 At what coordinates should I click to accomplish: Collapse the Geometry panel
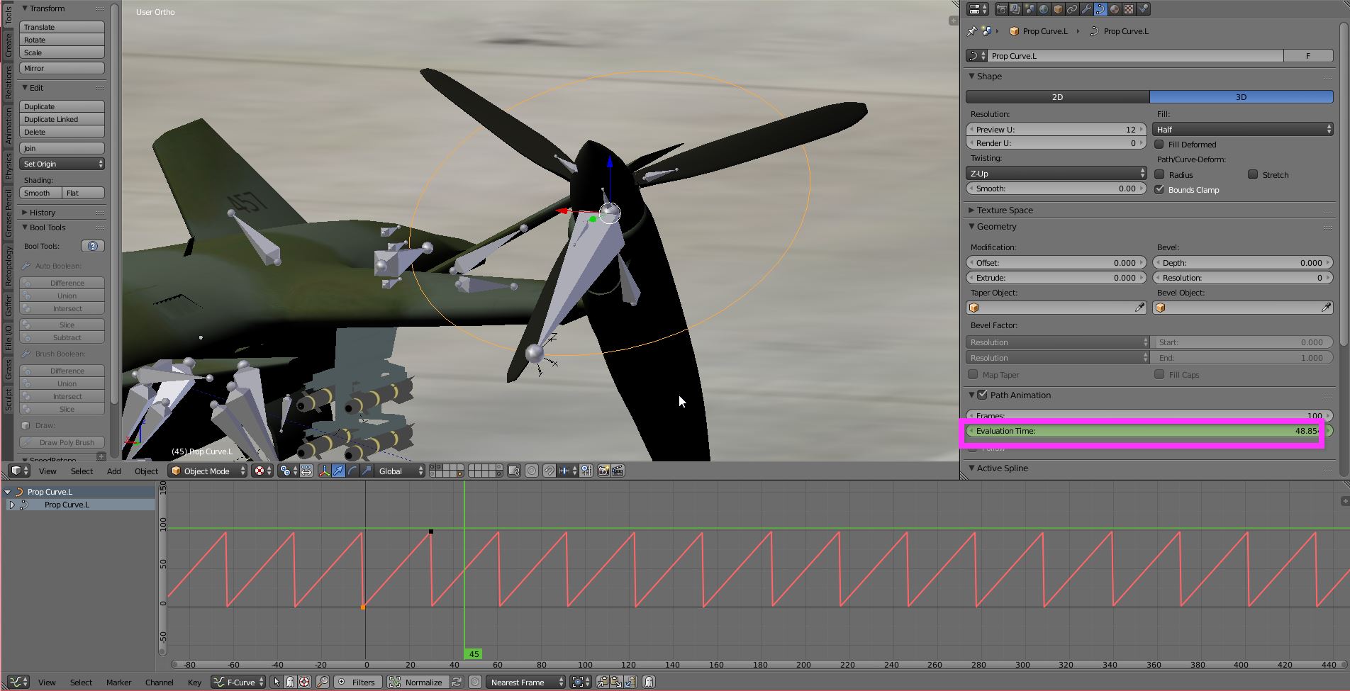pyautogui.click(x=971, y=226)
